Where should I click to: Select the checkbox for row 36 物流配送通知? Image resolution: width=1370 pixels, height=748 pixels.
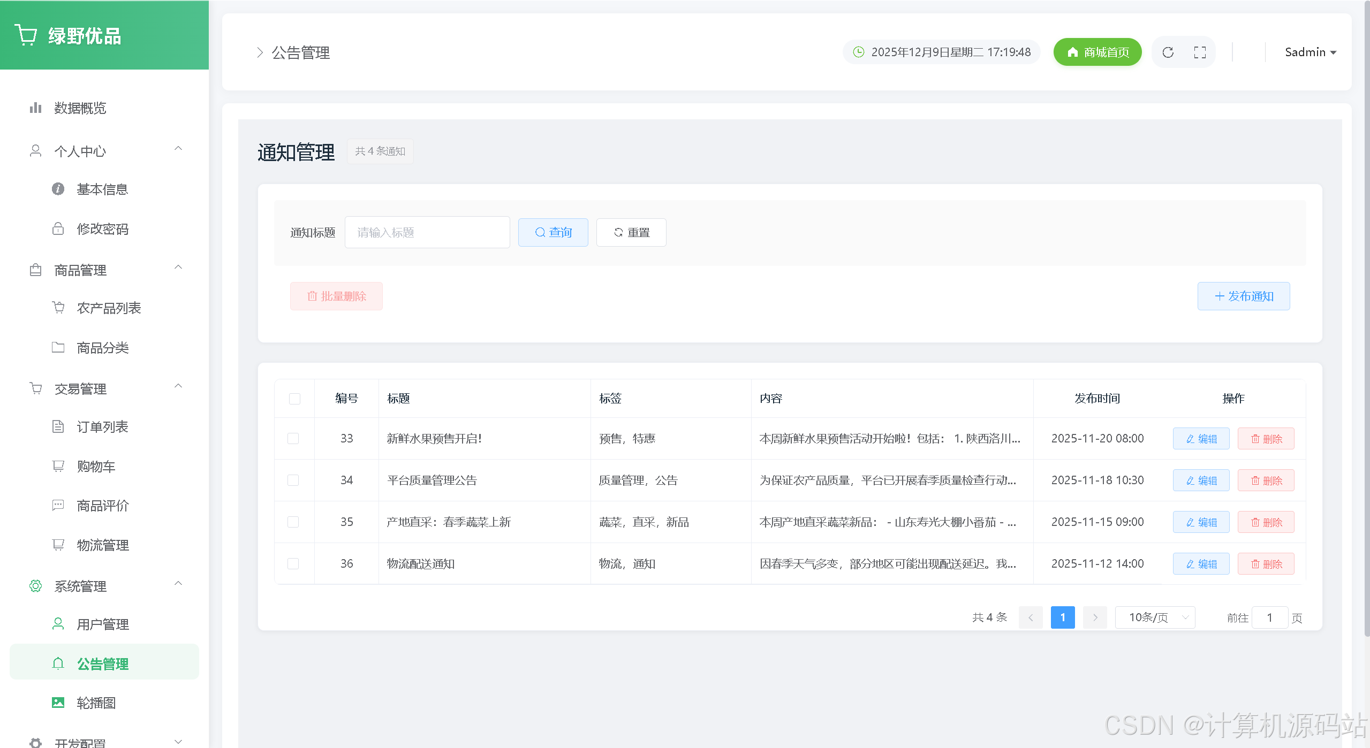pos(293,564)
